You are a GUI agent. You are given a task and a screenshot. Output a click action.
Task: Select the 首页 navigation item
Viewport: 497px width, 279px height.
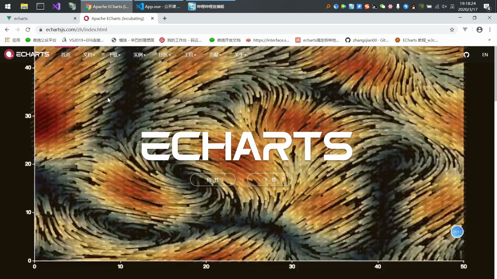[65, 55]
